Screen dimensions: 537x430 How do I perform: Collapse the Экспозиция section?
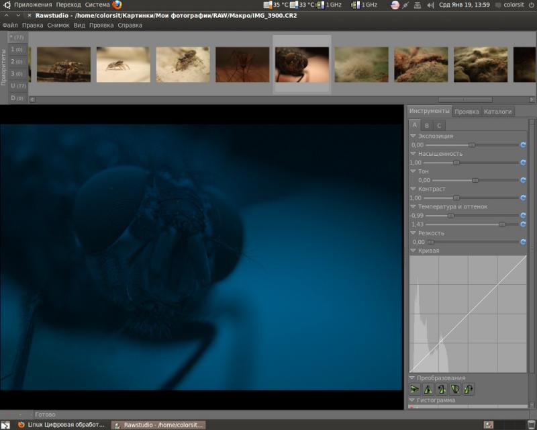(x=413, y=136)
